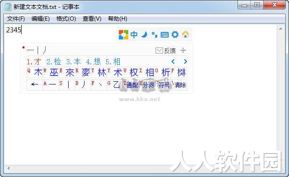This screenshot has height=177, width=289.
Task: Select candidate 5.相
Action: (x=113, y=62)
